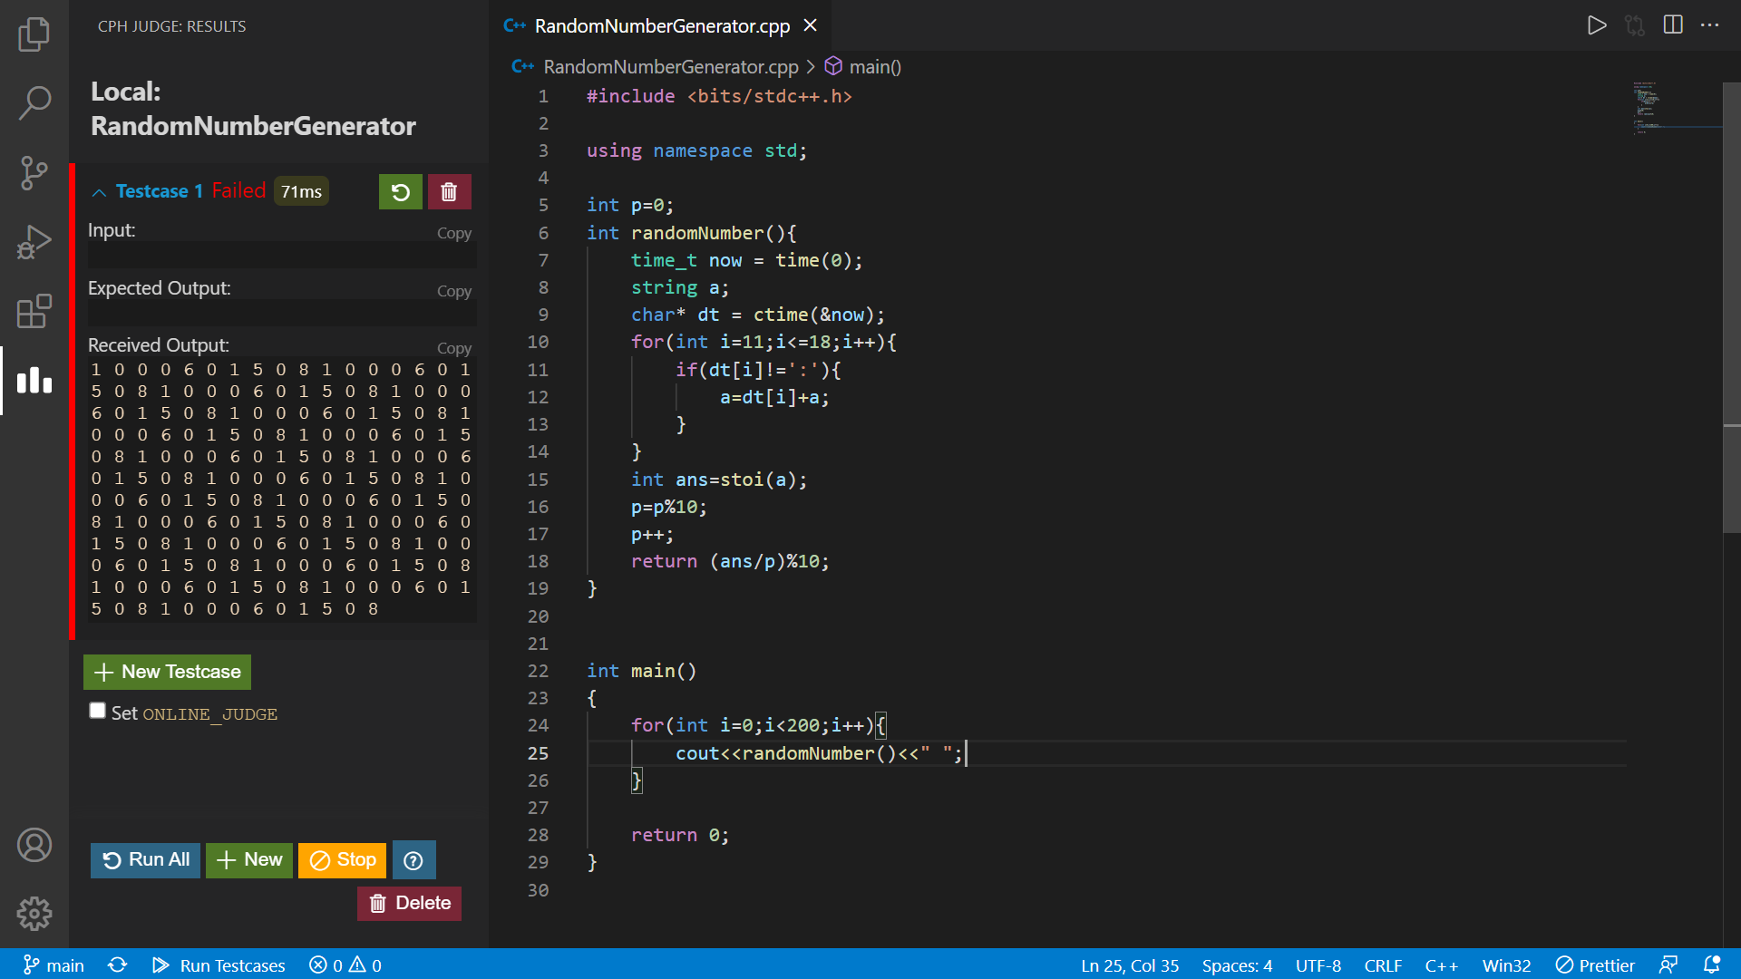Screen dimensions: 1741x979
Task: Open the Extensions view icon
Action: pyautogui.click(x=34, y=311)
